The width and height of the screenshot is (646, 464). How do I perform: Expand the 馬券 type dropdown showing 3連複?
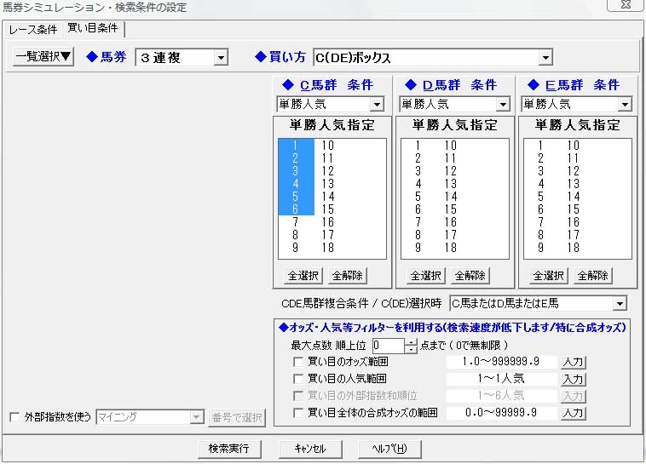click(x=221, y=58)
